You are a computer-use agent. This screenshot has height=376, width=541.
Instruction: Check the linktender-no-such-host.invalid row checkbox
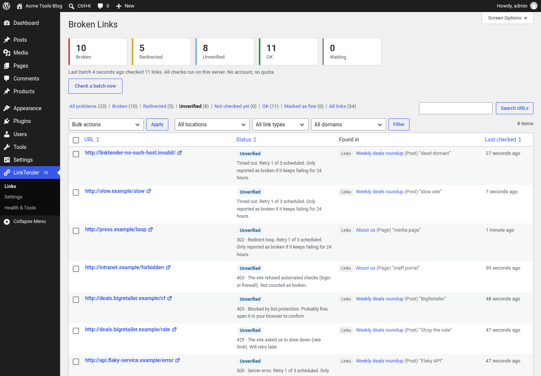(x=76, y=154)
